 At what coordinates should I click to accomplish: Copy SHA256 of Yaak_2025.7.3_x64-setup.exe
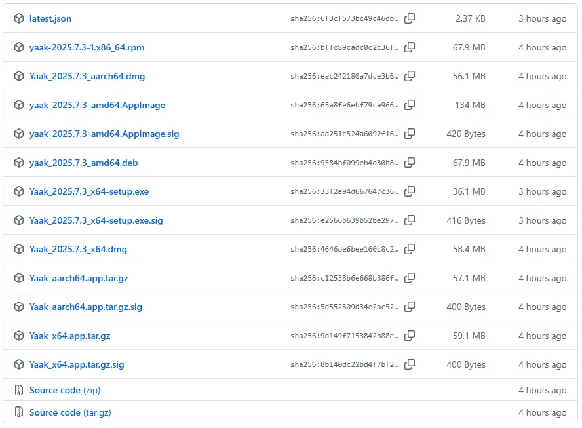click(410, 192)
